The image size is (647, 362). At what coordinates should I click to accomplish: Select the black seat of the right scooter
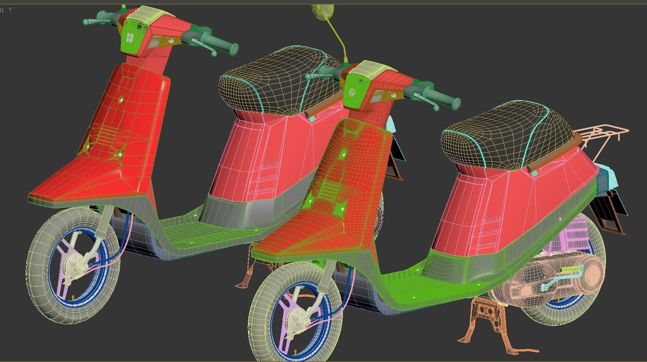[x=508, y=135]
